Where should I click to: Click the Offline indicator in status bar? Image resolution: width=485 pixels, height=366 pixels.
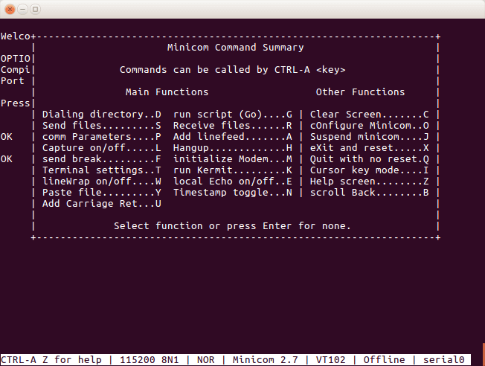coord(384,360)
